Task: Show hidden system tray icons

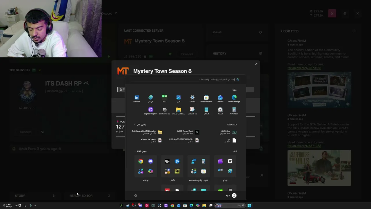Action: (35, 206)
